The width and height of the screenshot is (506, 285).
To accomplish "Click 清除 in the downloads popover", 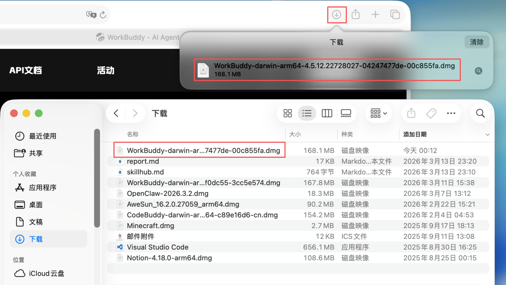I will [477, 42].
